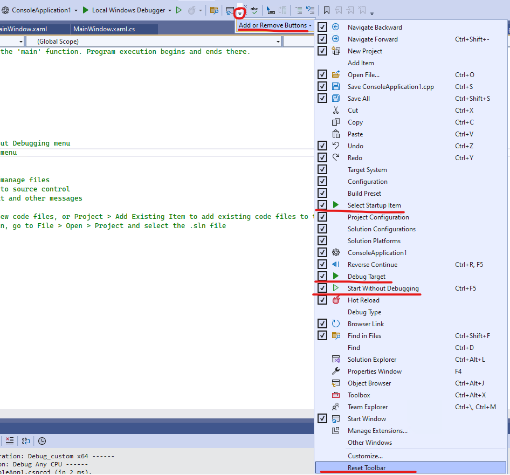Click Redo menu entry
This screenshot has width=510, height=475.
click(x=411, y=158)
